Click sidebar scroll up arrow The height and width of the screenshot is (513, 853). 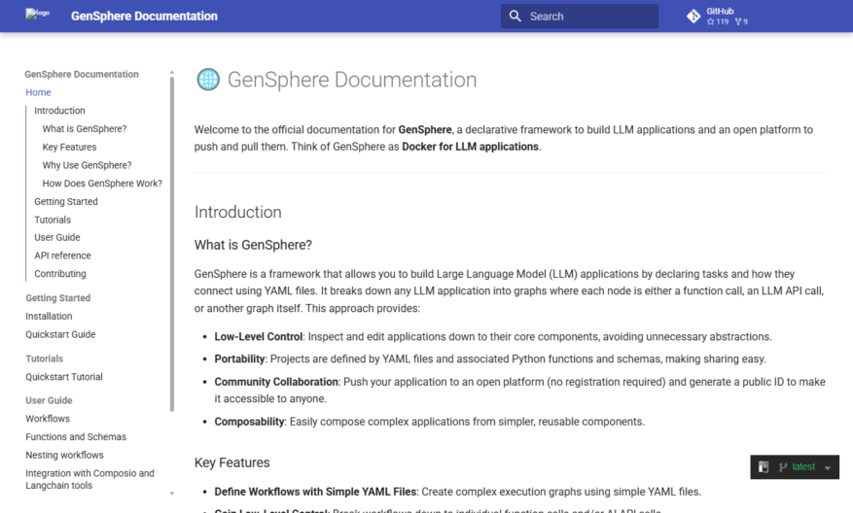(172, 72)
